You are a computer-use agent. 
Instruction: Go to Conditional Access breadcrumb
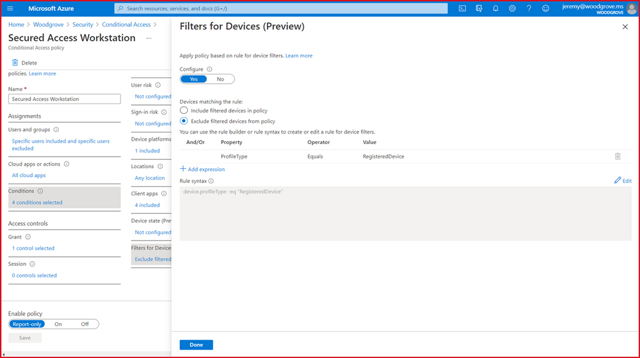[x=126, y=24]
